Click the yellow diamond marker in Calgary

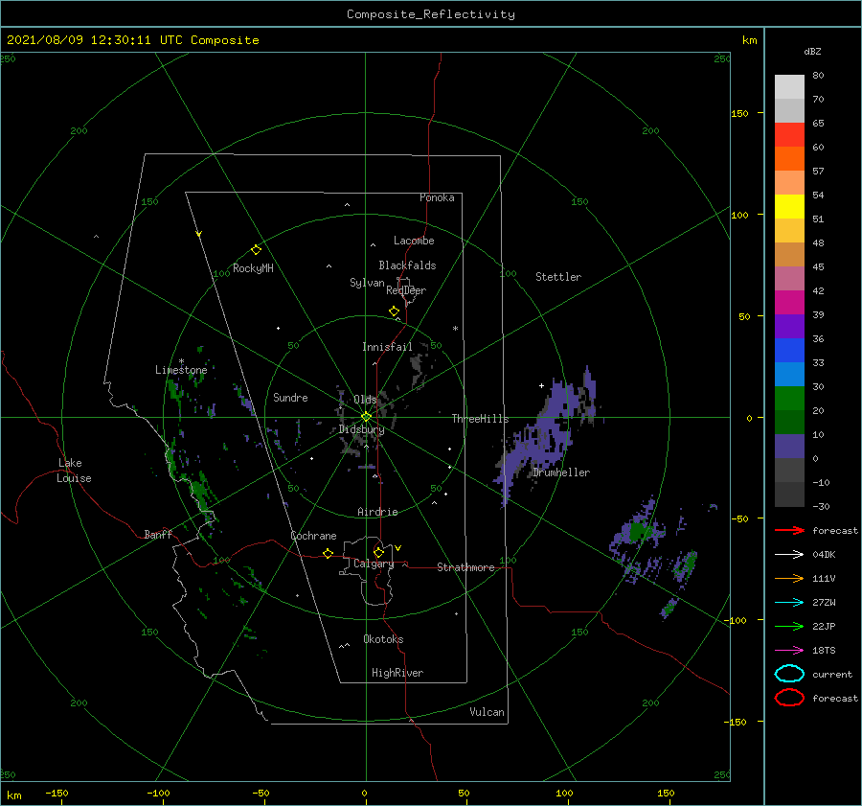[378, 552]
